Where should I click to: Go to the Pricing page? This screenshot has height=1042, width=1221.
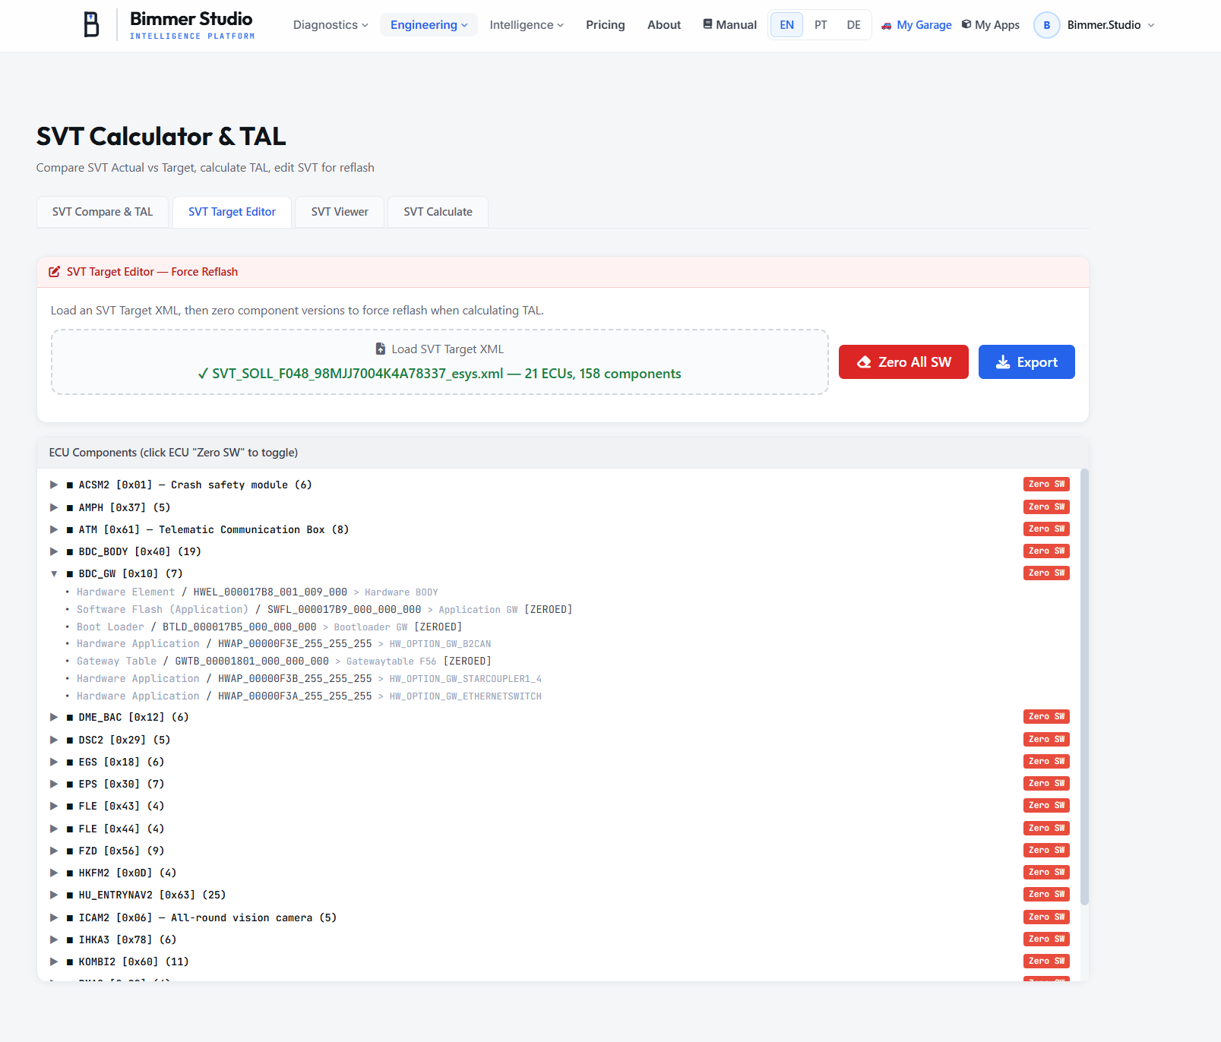(x=606, y=25)
